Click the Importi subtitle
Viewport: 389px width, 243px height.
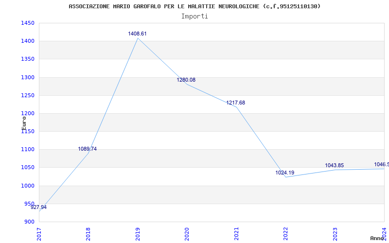pos(194,17)
